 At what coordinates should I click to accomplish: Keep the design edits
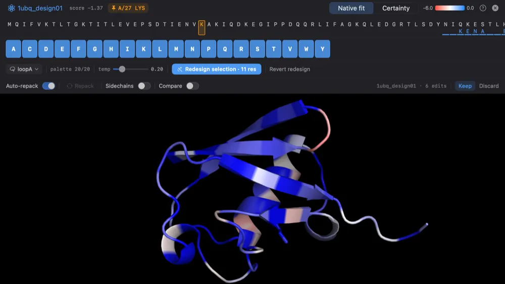click(465, 86)
